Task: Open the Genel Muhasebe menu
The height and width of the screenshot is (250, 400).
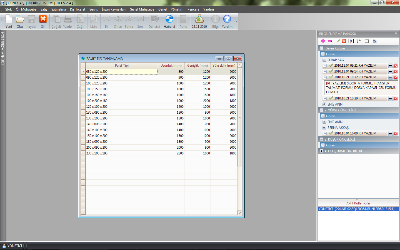Action: point(142,9)
